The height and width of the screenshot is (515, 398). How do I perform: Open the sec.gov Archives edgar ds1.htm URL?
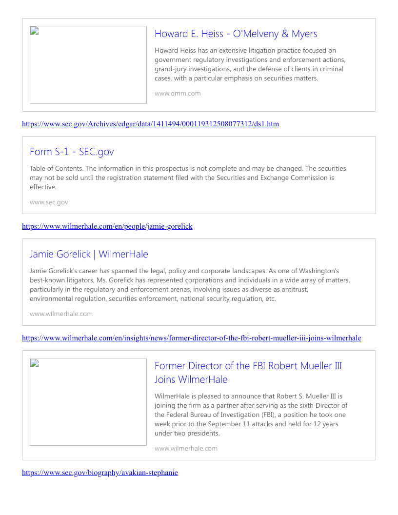coord(150,124)
